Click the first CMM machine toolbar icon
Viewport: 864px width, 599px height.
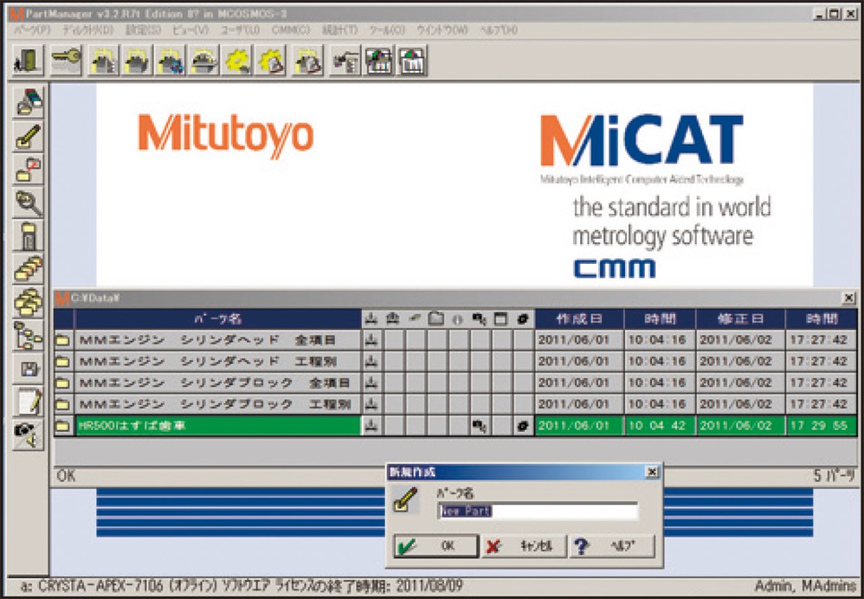(103, 61)
